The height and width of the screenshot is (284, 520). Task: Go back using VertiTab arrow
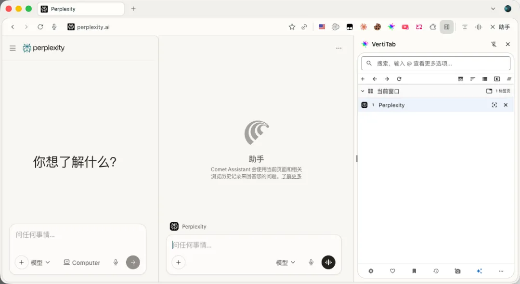375,79
